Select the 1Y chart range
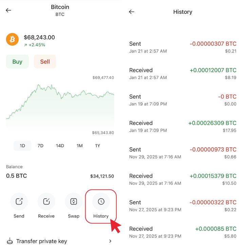The height and width of the screenshot is (252, 243). [97, 146]
